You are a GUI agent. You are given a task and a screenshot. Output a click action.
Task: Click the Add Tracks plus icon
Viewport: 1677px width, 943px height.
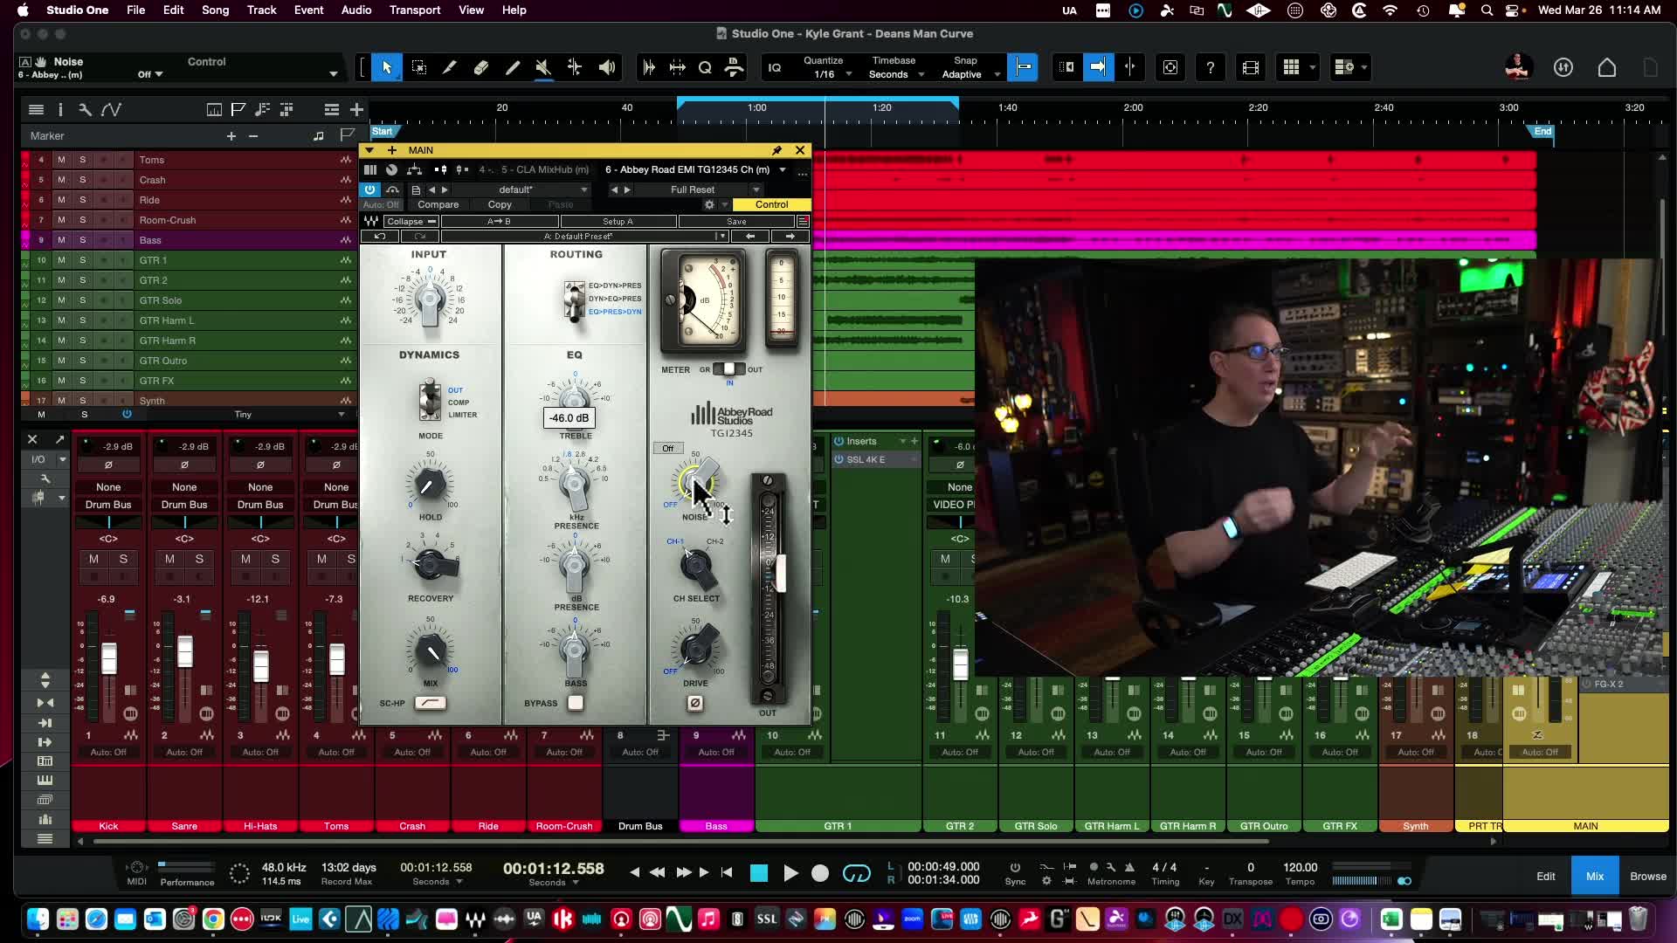[356, 109]
